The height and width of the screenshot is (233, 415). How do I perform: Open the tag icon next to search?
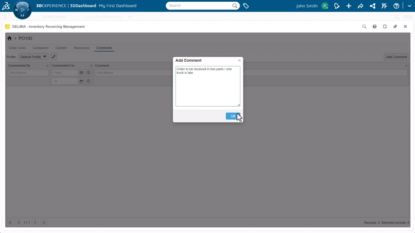[x=246, y=6]
